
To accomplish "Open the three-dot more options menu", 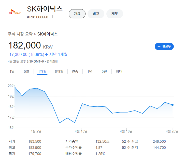I will pos(52,17).
